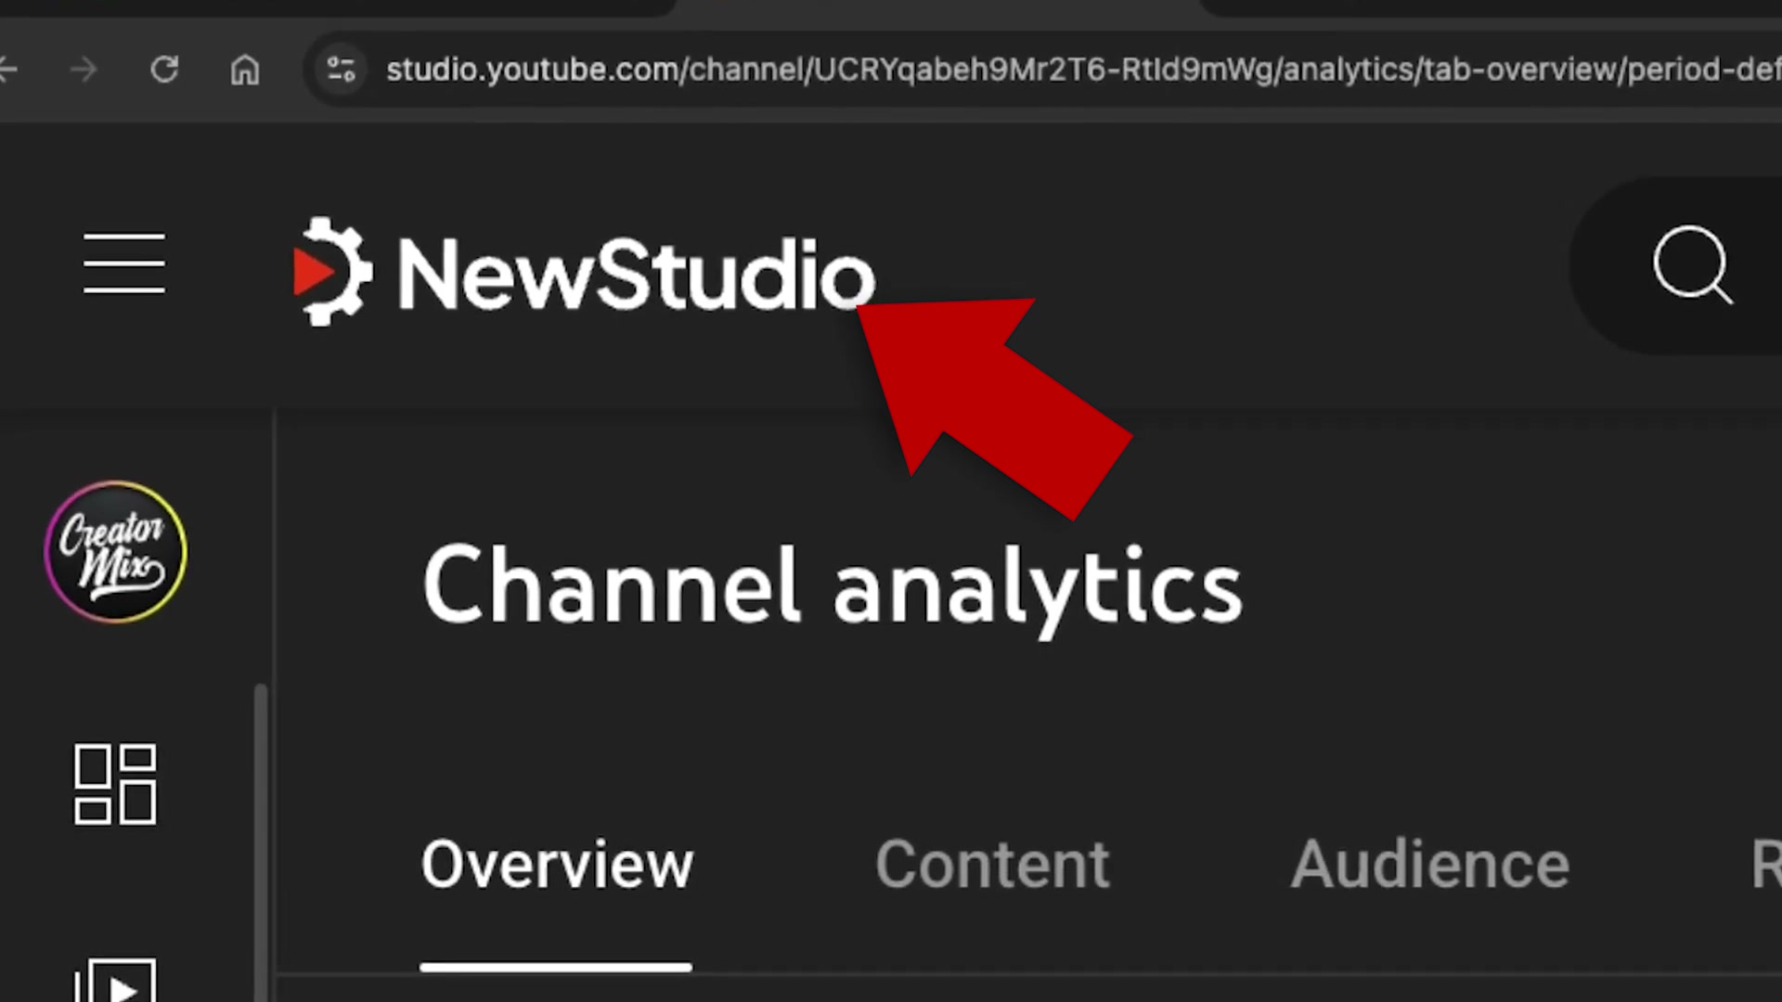
Task: Reload the browser page
Action: click(164, 70)
